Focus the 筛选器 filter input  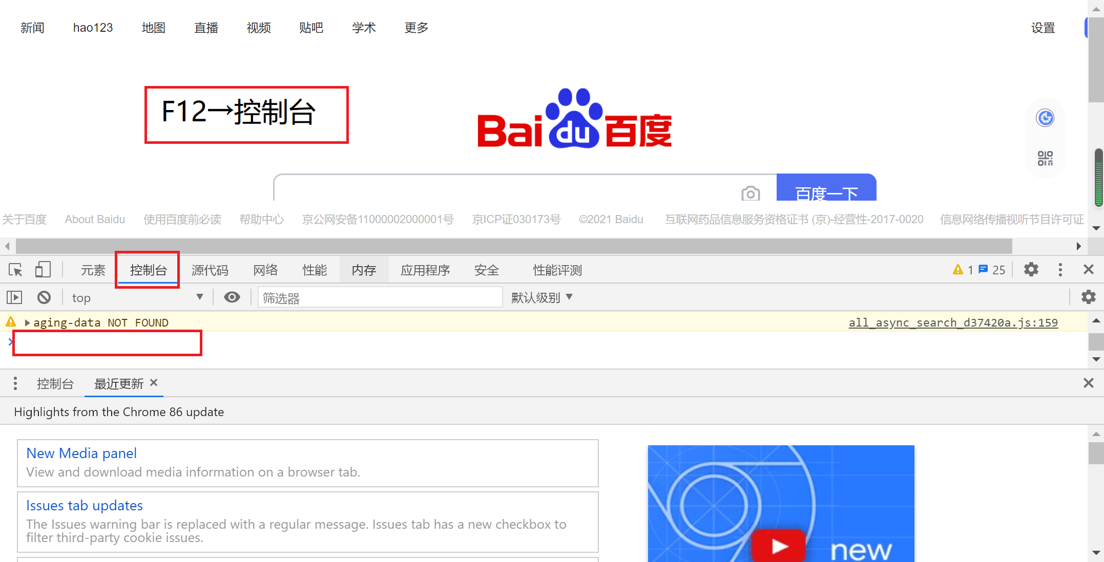click(380, 297)
